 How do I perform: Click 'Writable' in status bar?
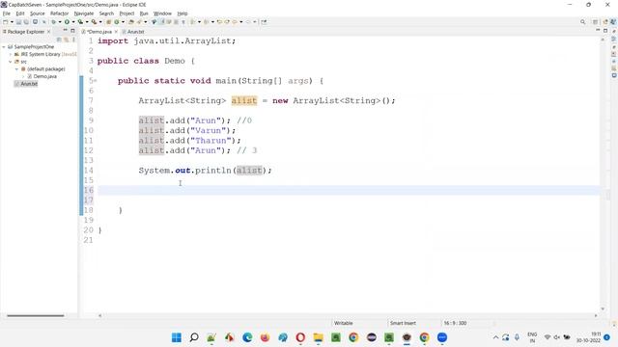tap(344, 323)
